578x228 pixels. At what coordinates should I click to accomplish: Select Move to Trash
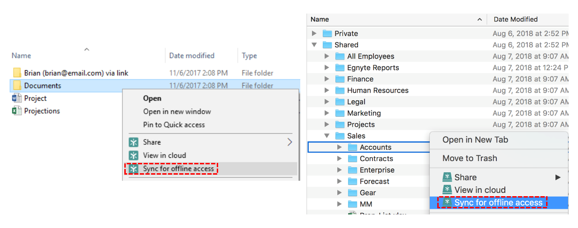click(x=469, y=158)
